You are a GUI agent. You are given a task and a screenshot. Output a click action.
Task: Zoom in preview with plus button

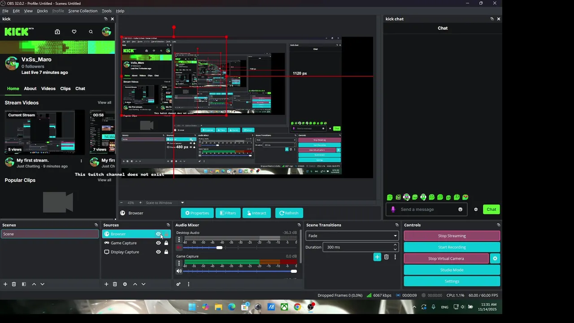pos(140,203)
